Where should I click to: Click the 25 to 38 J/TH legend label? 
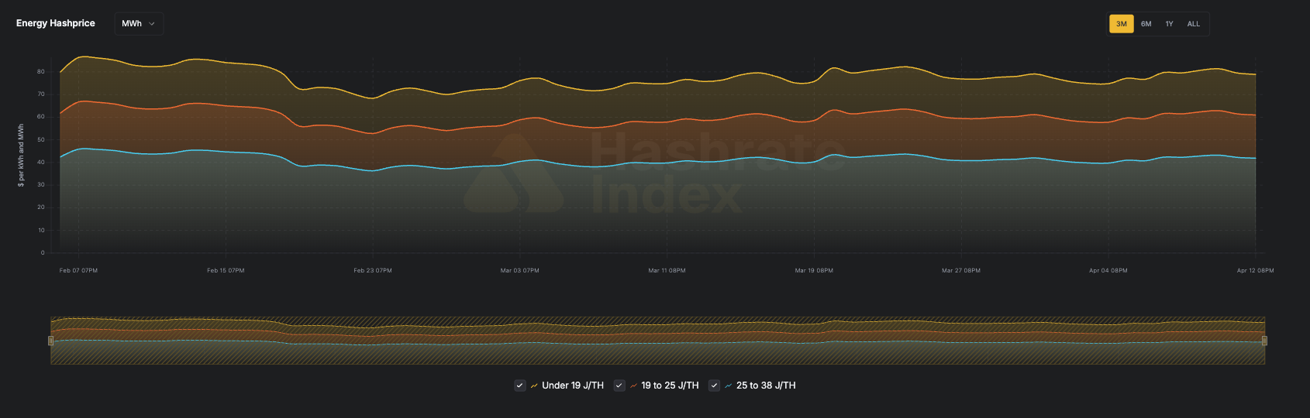(x=765, y=385)
